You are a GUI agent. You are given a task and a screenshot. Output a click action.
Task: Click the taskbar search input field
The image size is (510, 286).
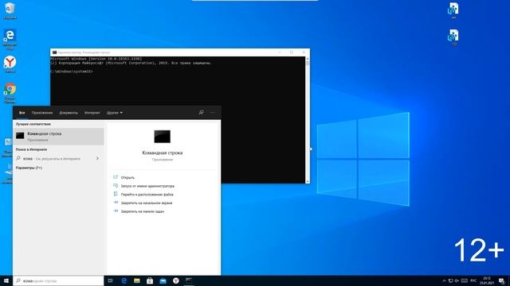coord(58,280)
